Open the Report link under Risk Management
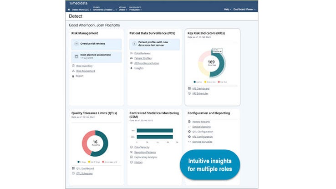The height and width of the screenshot is (189, 336). (x=80, y=76)
